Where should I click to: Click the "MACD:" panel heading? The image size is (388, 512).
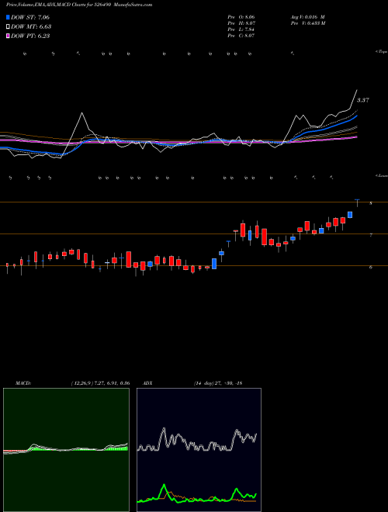tap(23, 383)
